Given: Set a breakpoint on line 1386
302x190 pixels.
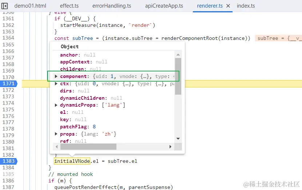Looking at the screenshot, I should pyautogui.click(x=8, y=181).
